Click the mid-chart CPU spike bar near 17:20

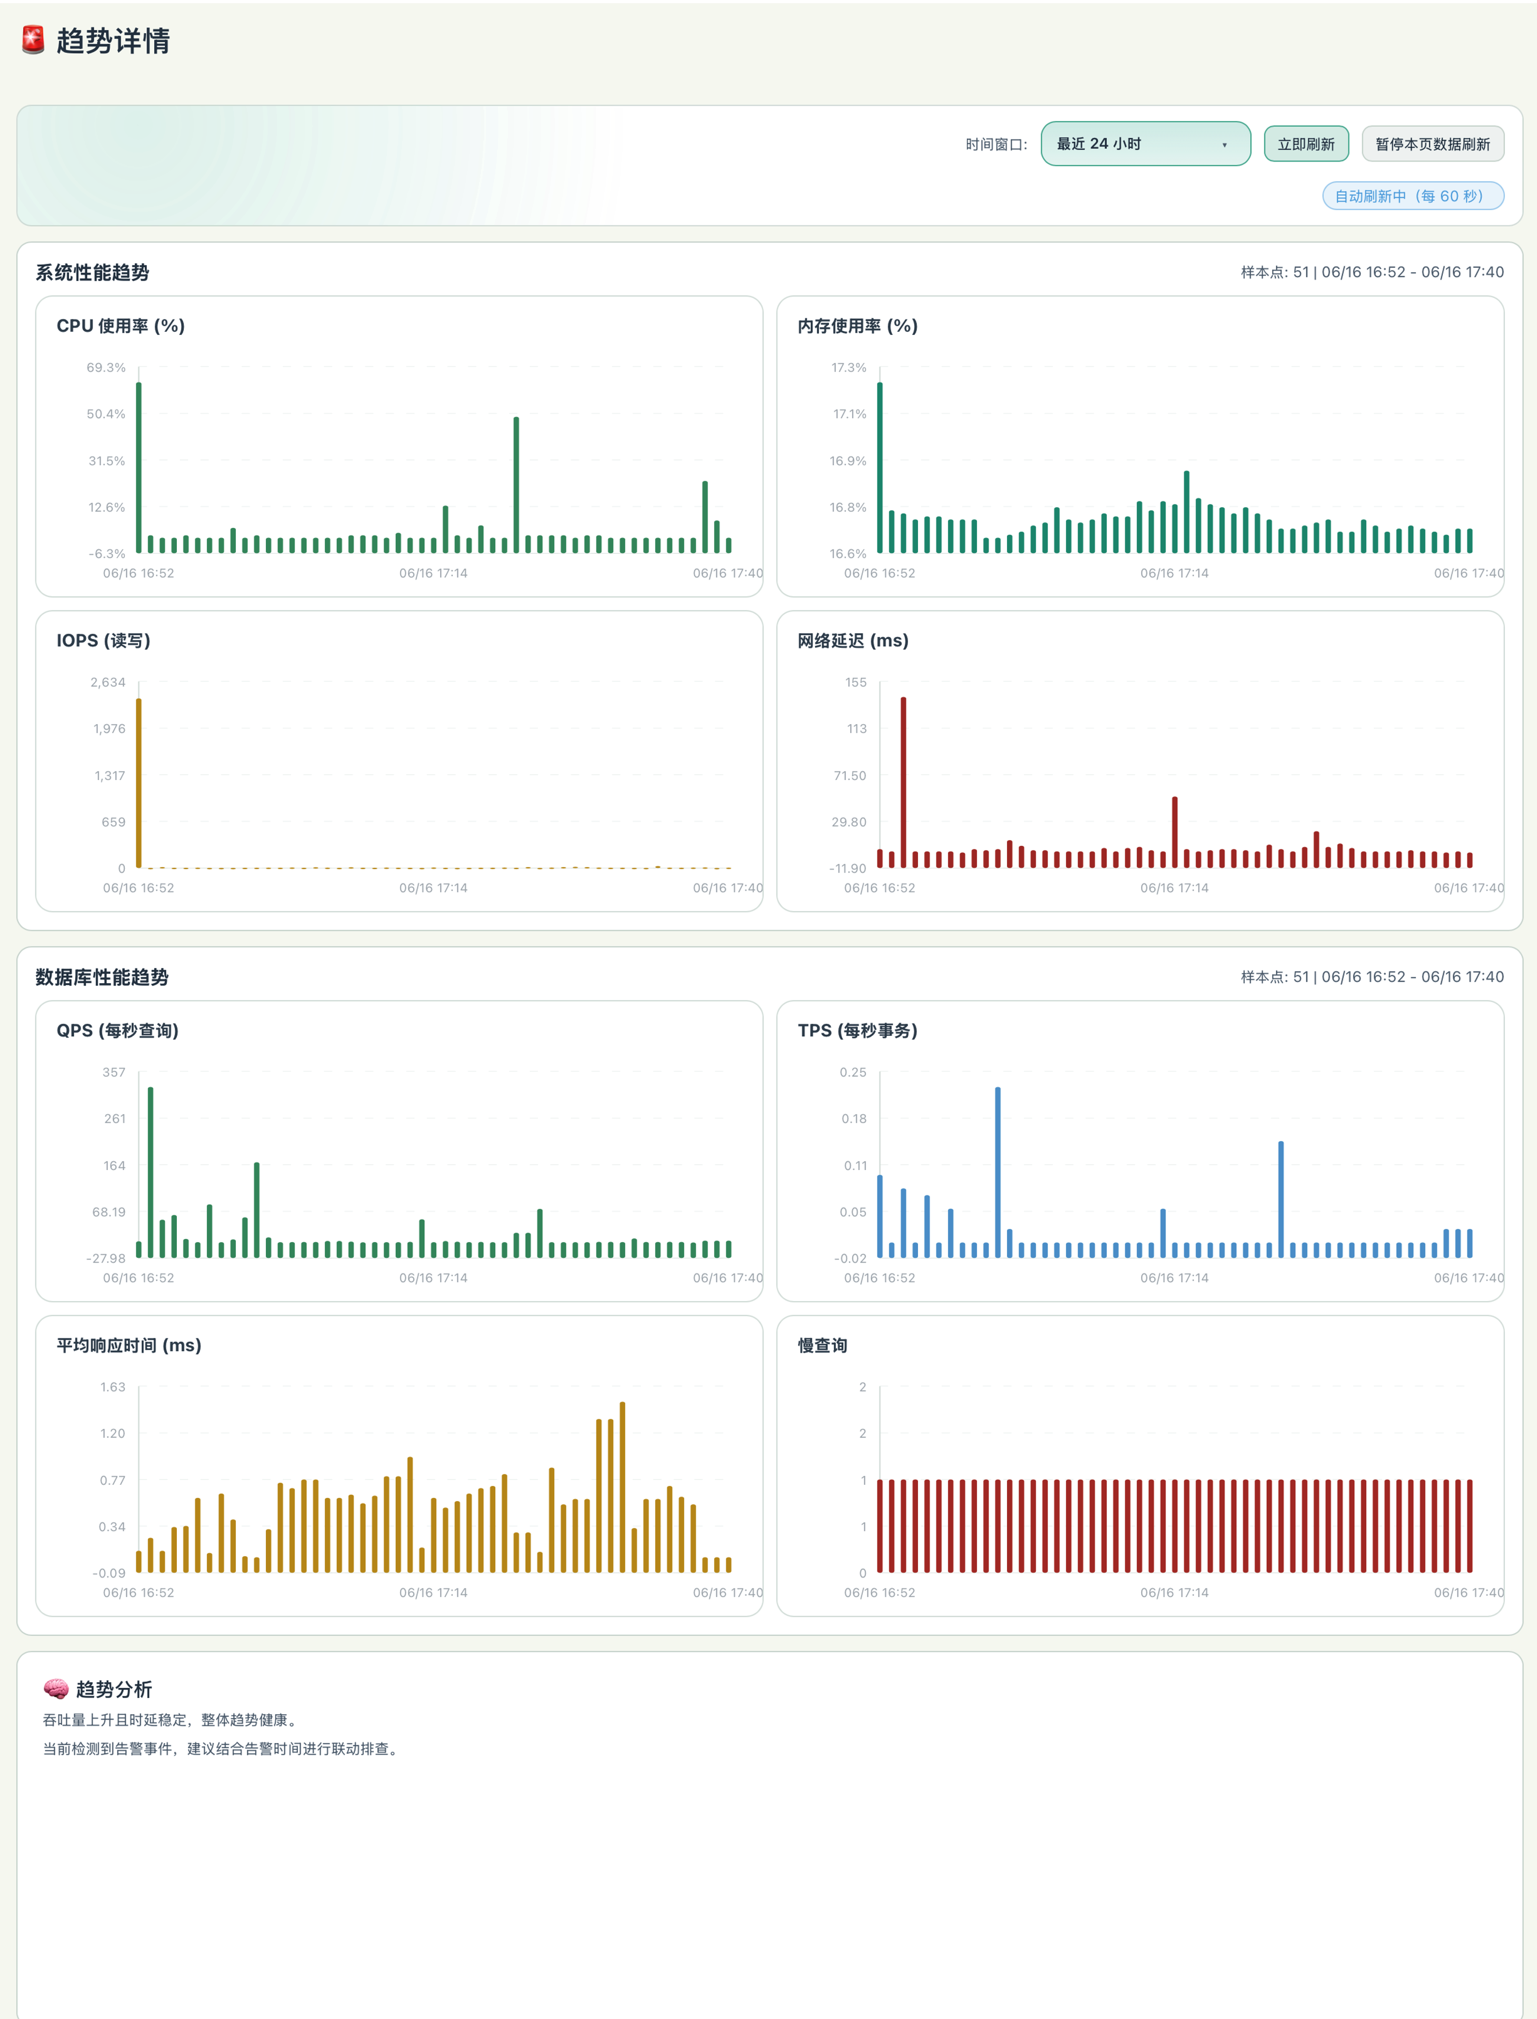tap(516, 485)
